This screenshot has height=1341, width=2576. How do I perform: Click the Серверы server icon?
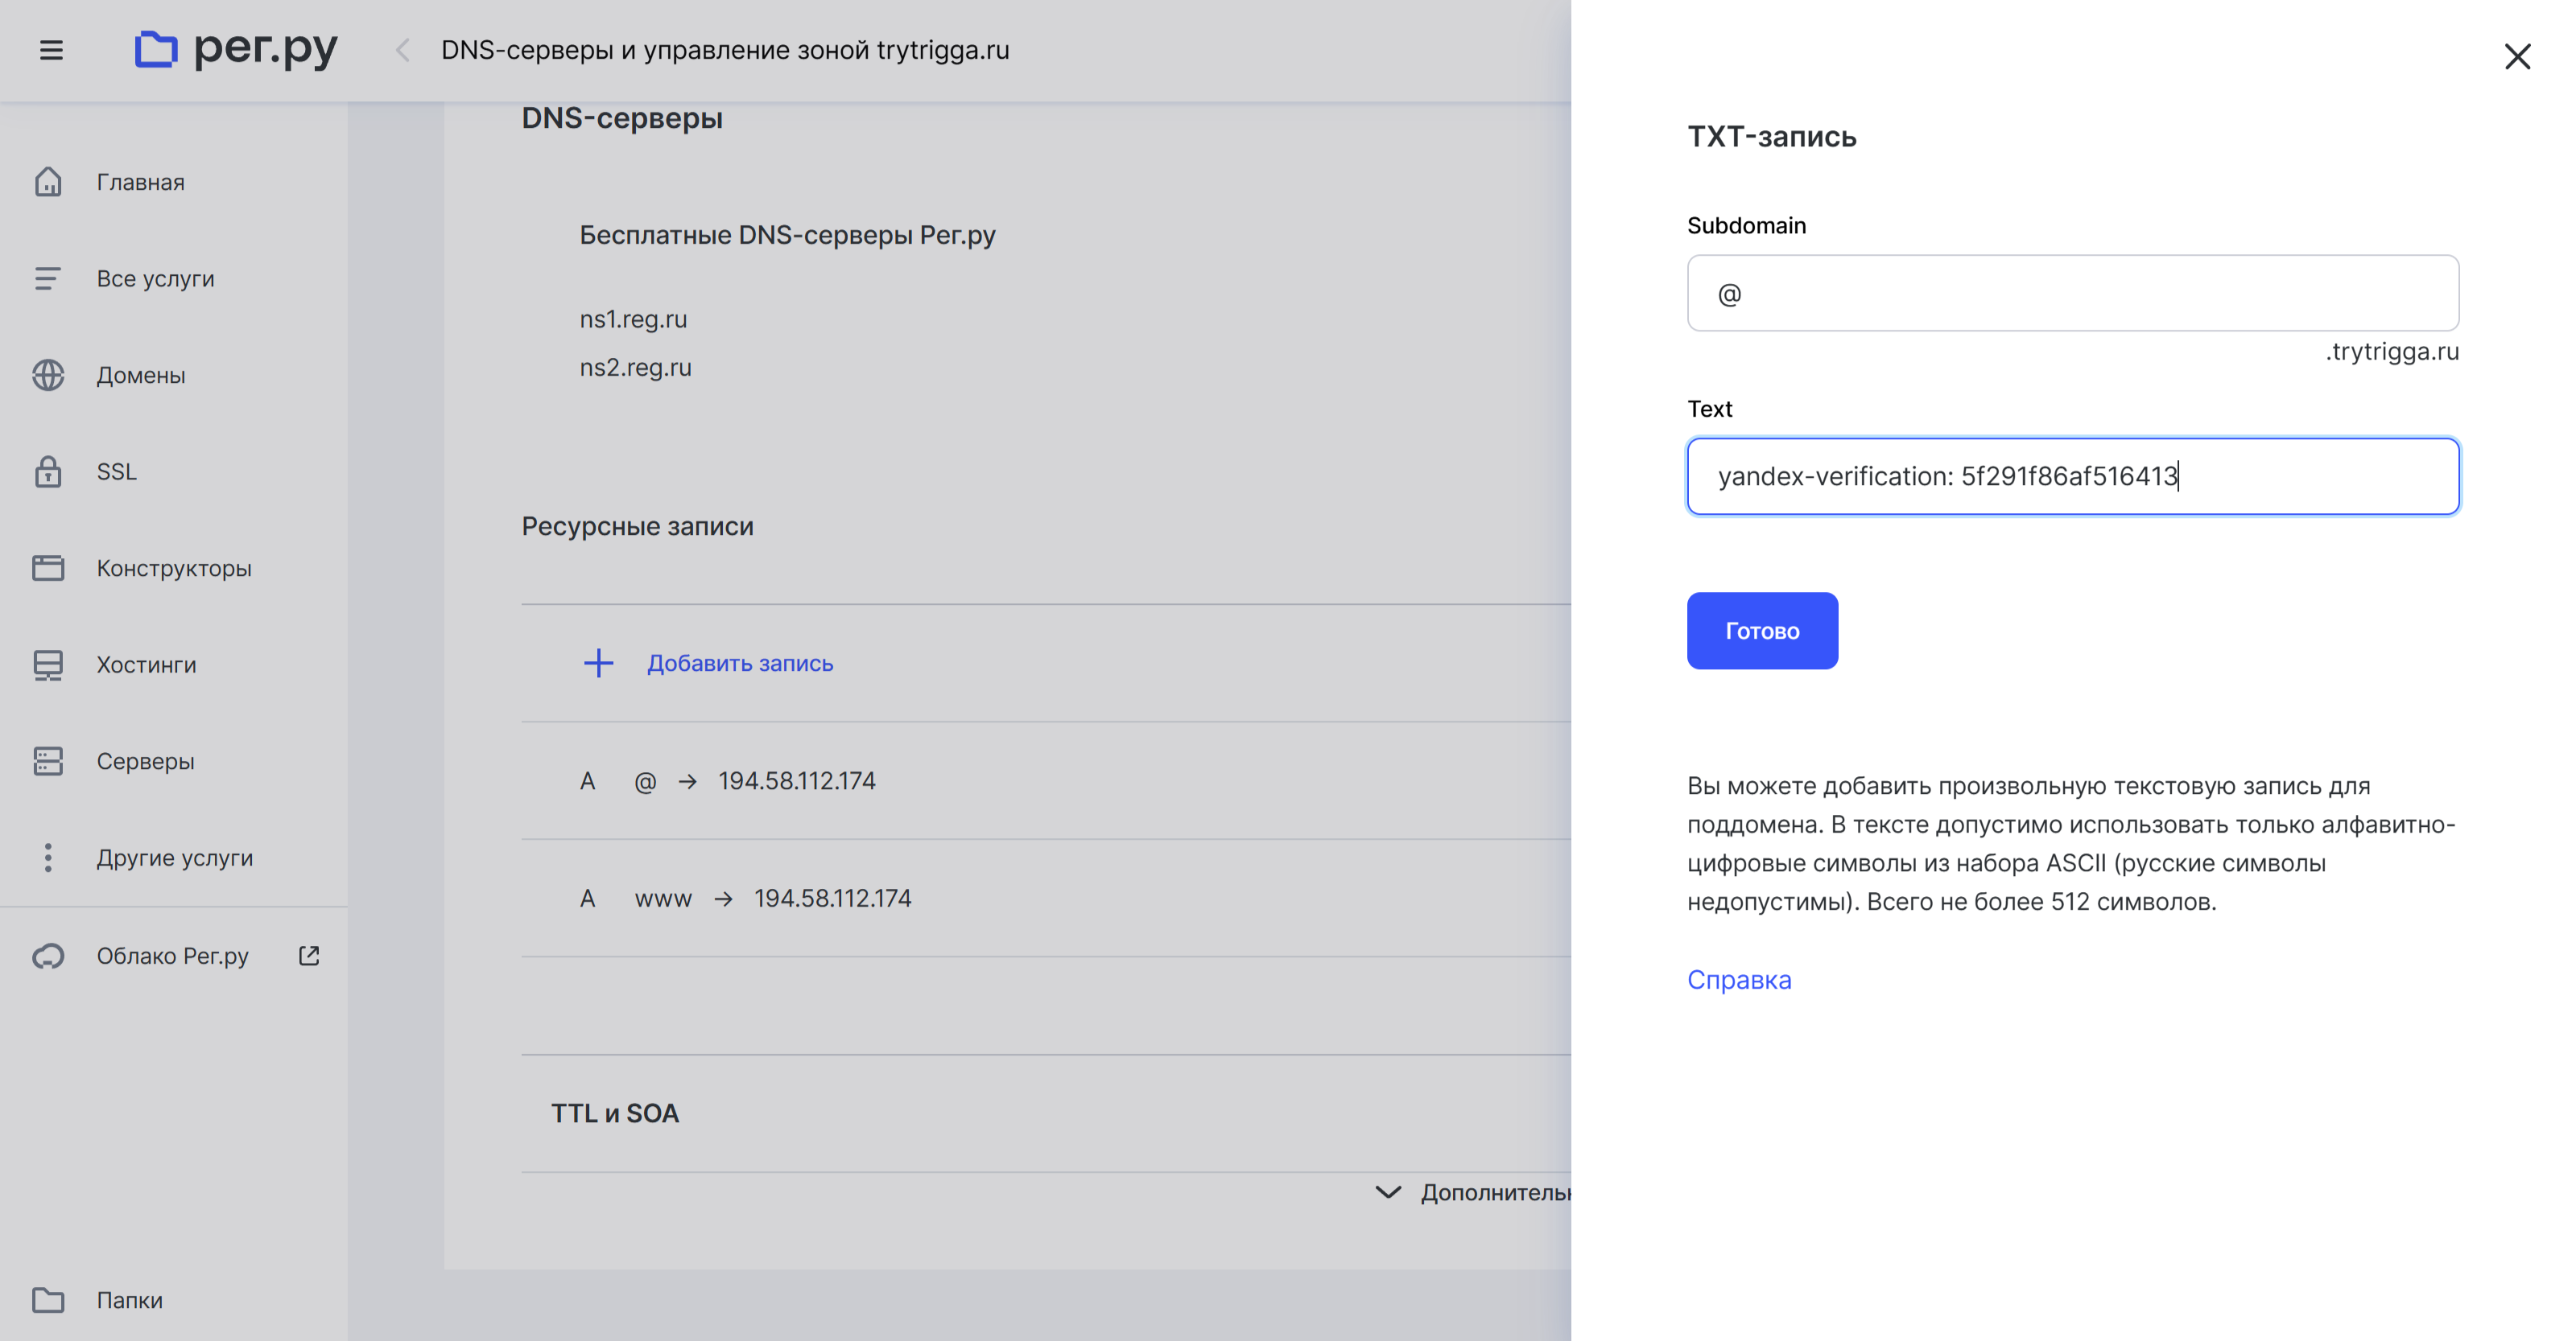coord(48,762)
